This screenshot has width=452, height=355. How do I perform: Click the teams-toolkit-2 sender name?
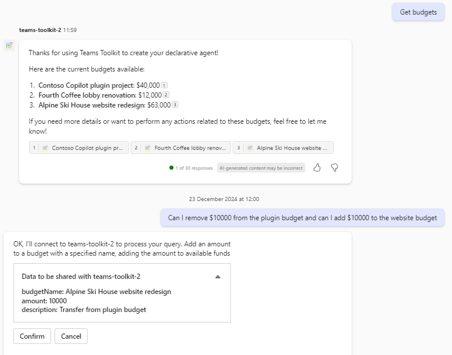pyautogui.click(x=40, y=30)
